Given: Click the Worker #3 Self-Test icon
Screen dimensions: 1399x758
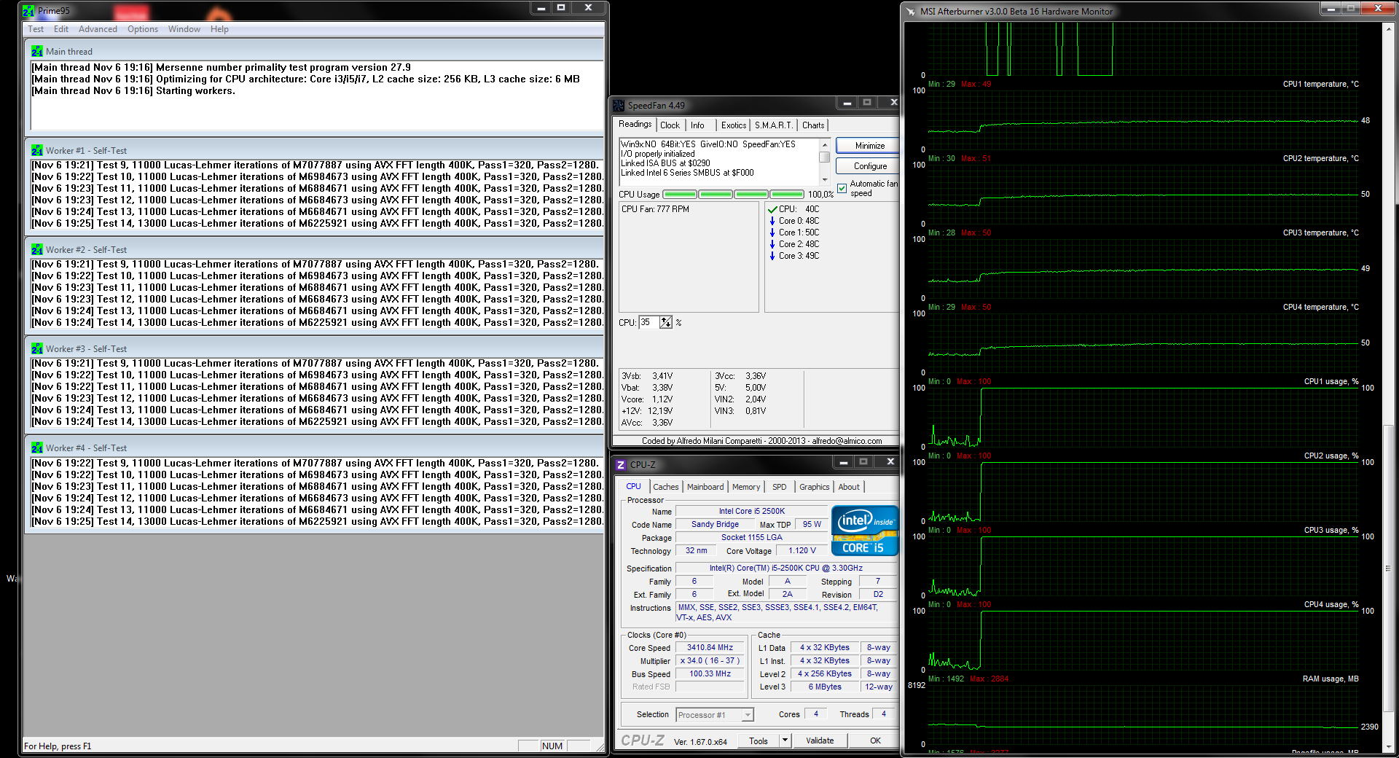Looking at the screenshot, I should 37,348.
